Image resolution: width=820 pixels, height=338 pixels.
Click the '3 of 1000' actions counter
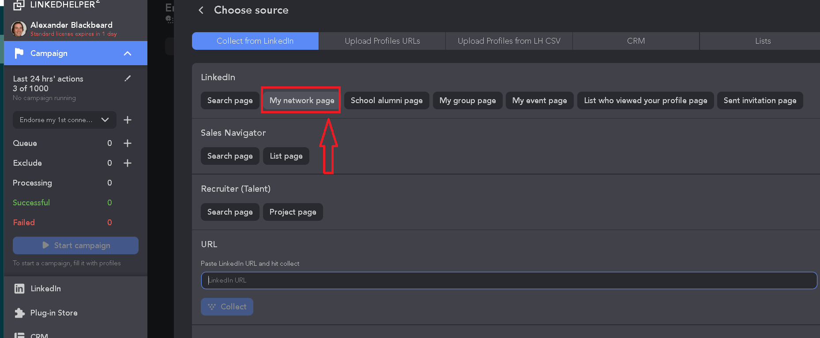(x=31, y=89)
